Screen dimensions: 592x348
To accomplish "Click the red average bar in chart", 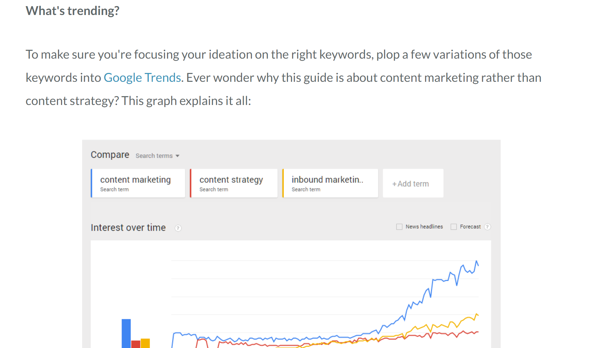I will 136,344.
